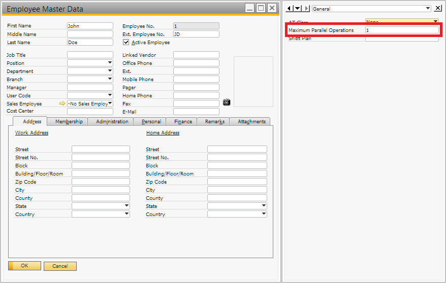Open the Position dropdown
446x283 pixels.
110,63
